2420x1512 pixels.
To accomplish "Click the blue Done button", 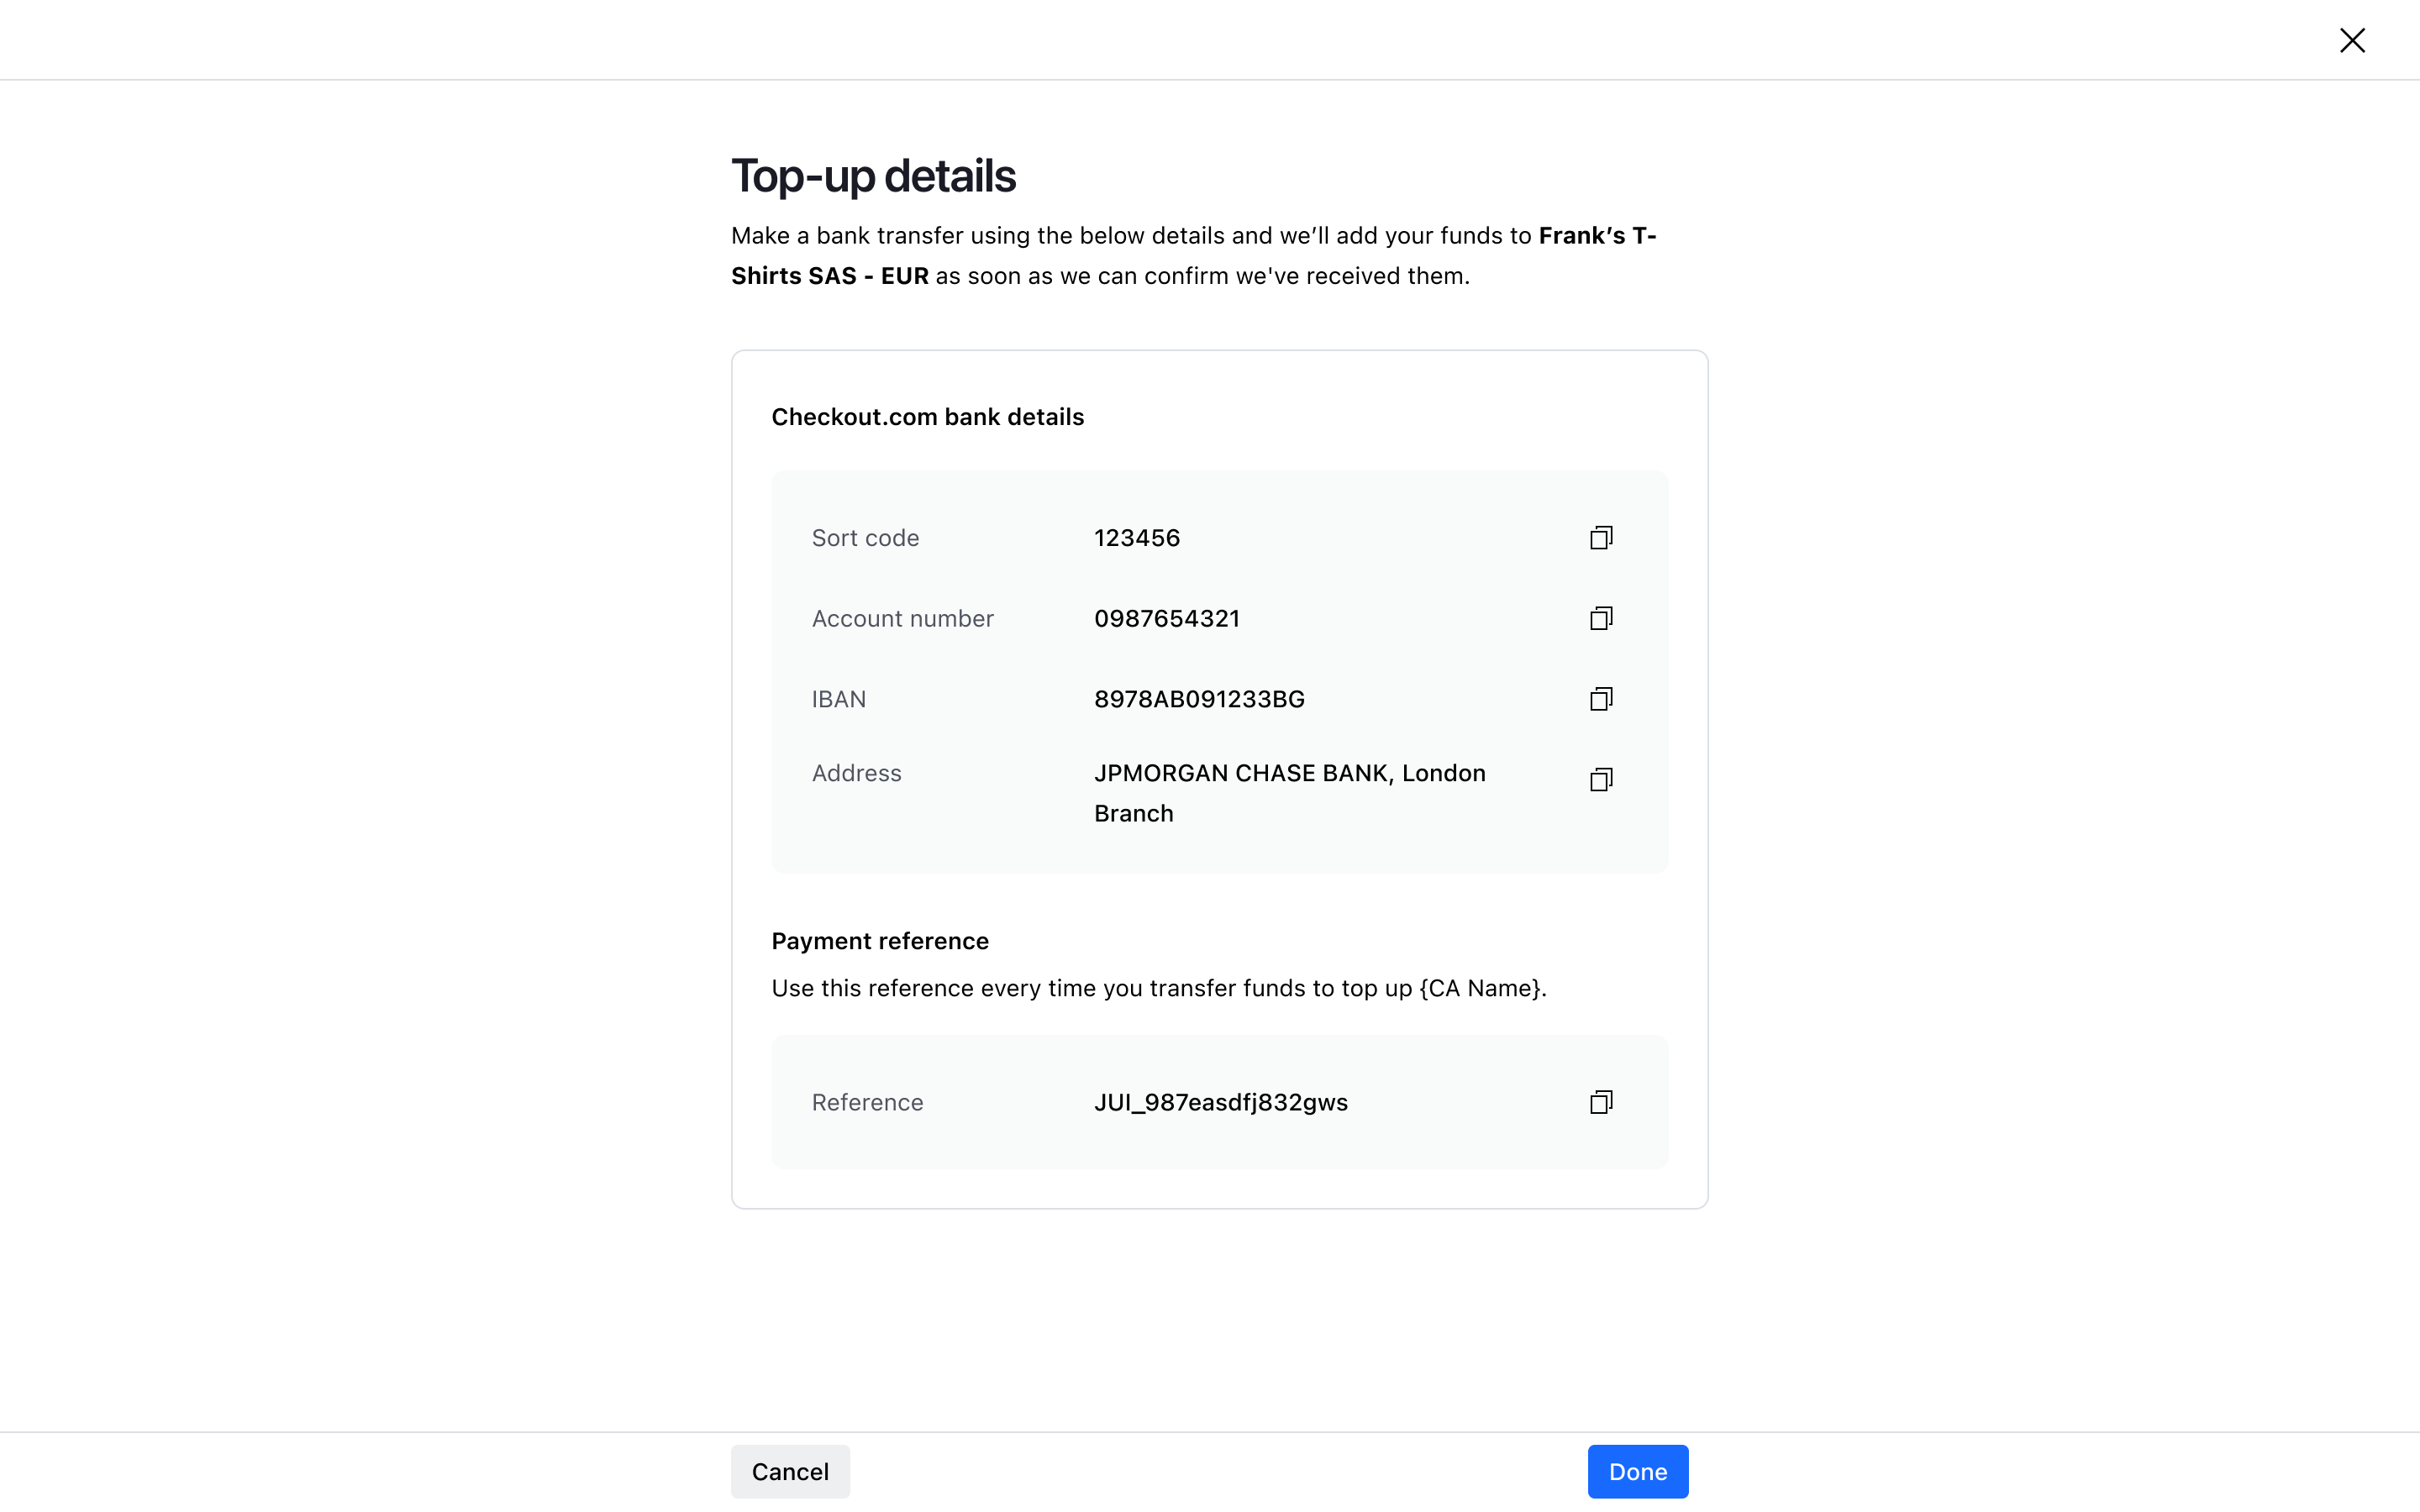I will click(1638, 1471).
